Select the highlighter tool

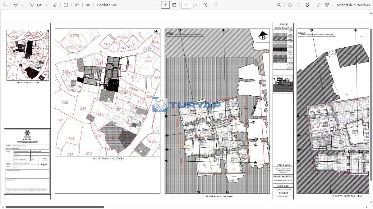16,5
